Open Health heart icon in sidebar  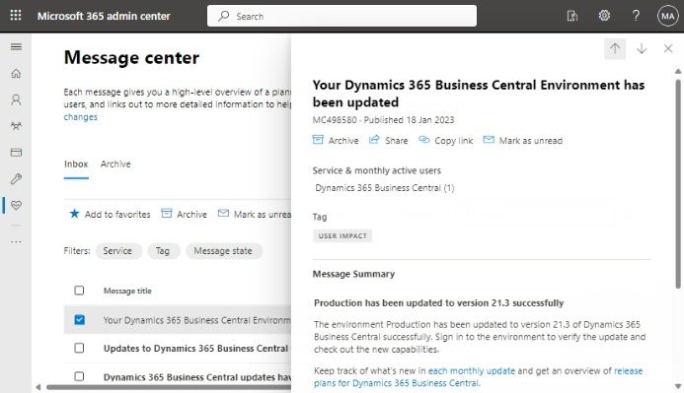tap(16, 205)
